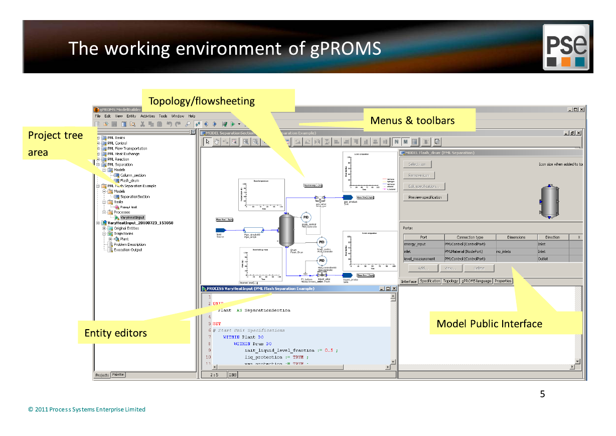Toggle the grid display button in flowsheet toolbar
The width and height of the screenshot is (616, 436).
click(x=414, y=142)
